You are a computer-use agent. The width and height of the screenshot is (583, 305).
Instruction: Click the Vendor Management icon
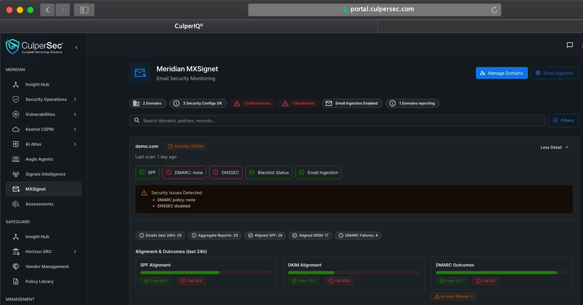pyautogui.click(x=16, y=267)
